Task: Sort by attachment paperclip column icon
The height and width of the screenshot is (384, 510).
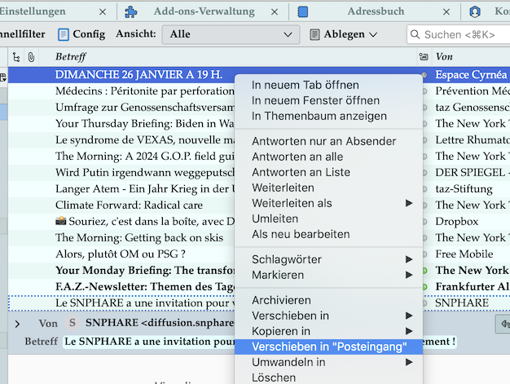Action: 31,56
